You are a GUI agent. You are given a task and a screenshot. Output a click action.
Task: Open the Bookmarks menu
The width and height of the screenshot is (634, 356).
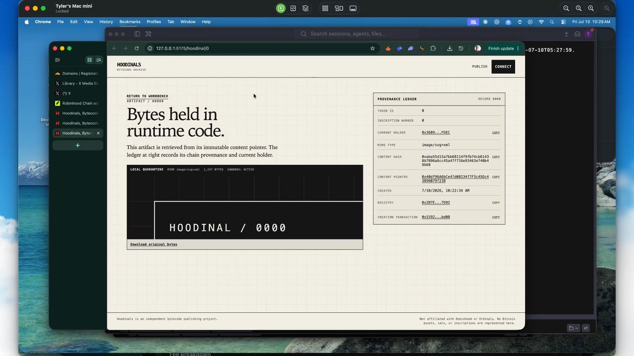pyautogui.click(x=130, y=22)
